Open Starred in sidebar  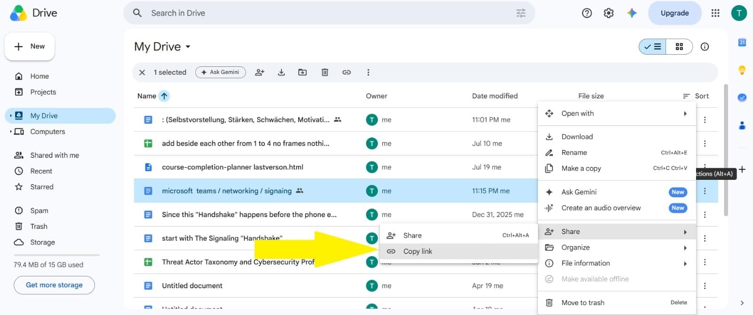click(x=60, y=187)
